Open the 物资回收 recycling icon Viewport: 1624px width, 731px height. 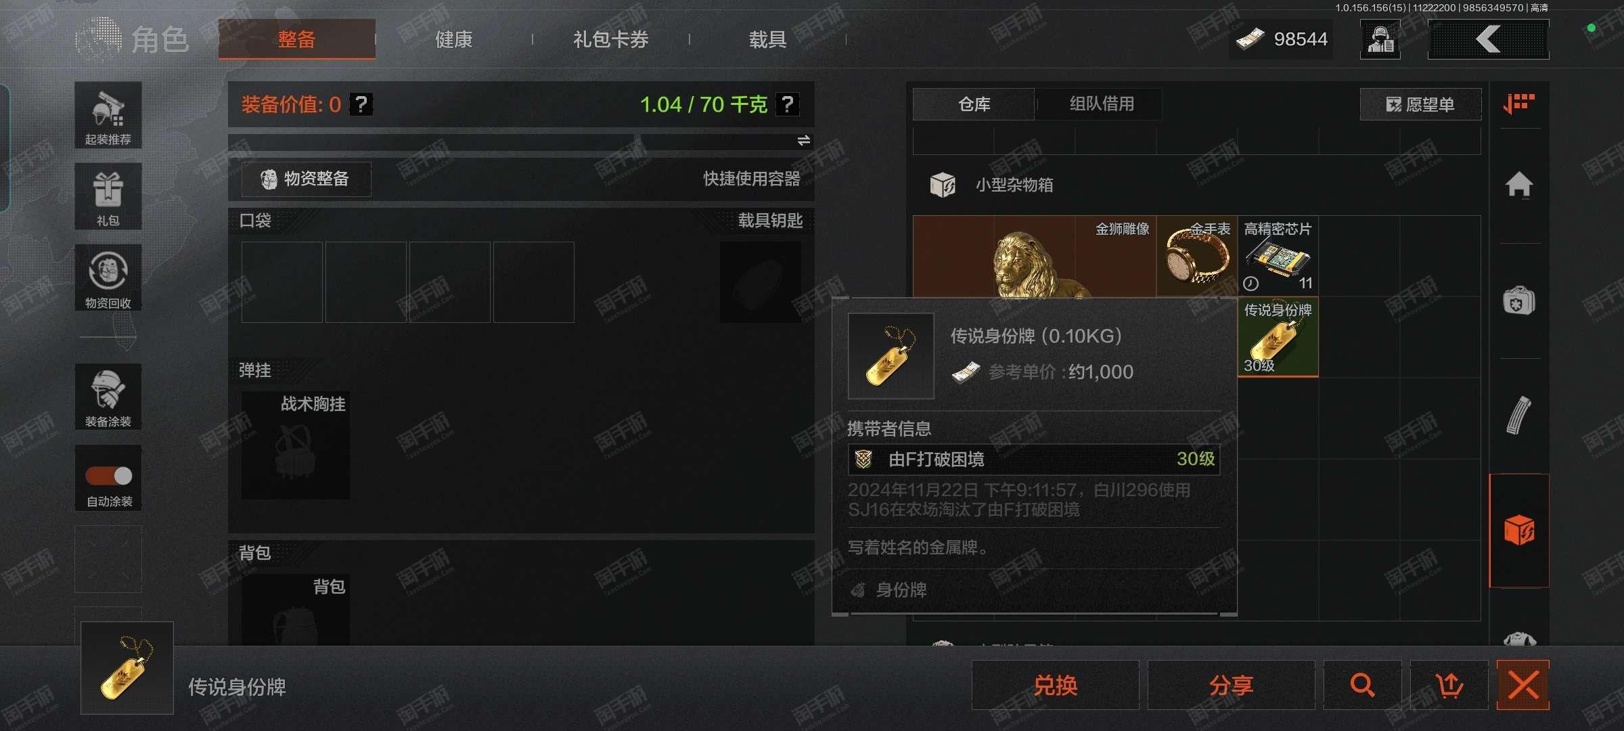click(108, 278)
